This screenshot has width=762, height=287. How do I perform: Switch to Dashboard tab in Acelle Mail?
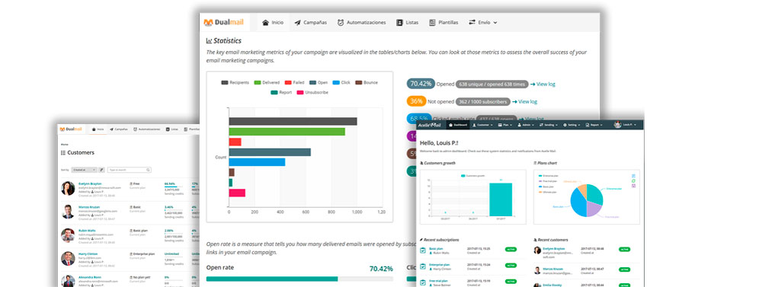click(458, 125)
